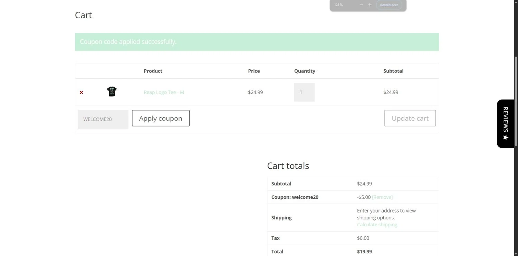518x256 pixels.
Task: Open the Reap Logo Tee - M link
Action: [x=164, y=92]
